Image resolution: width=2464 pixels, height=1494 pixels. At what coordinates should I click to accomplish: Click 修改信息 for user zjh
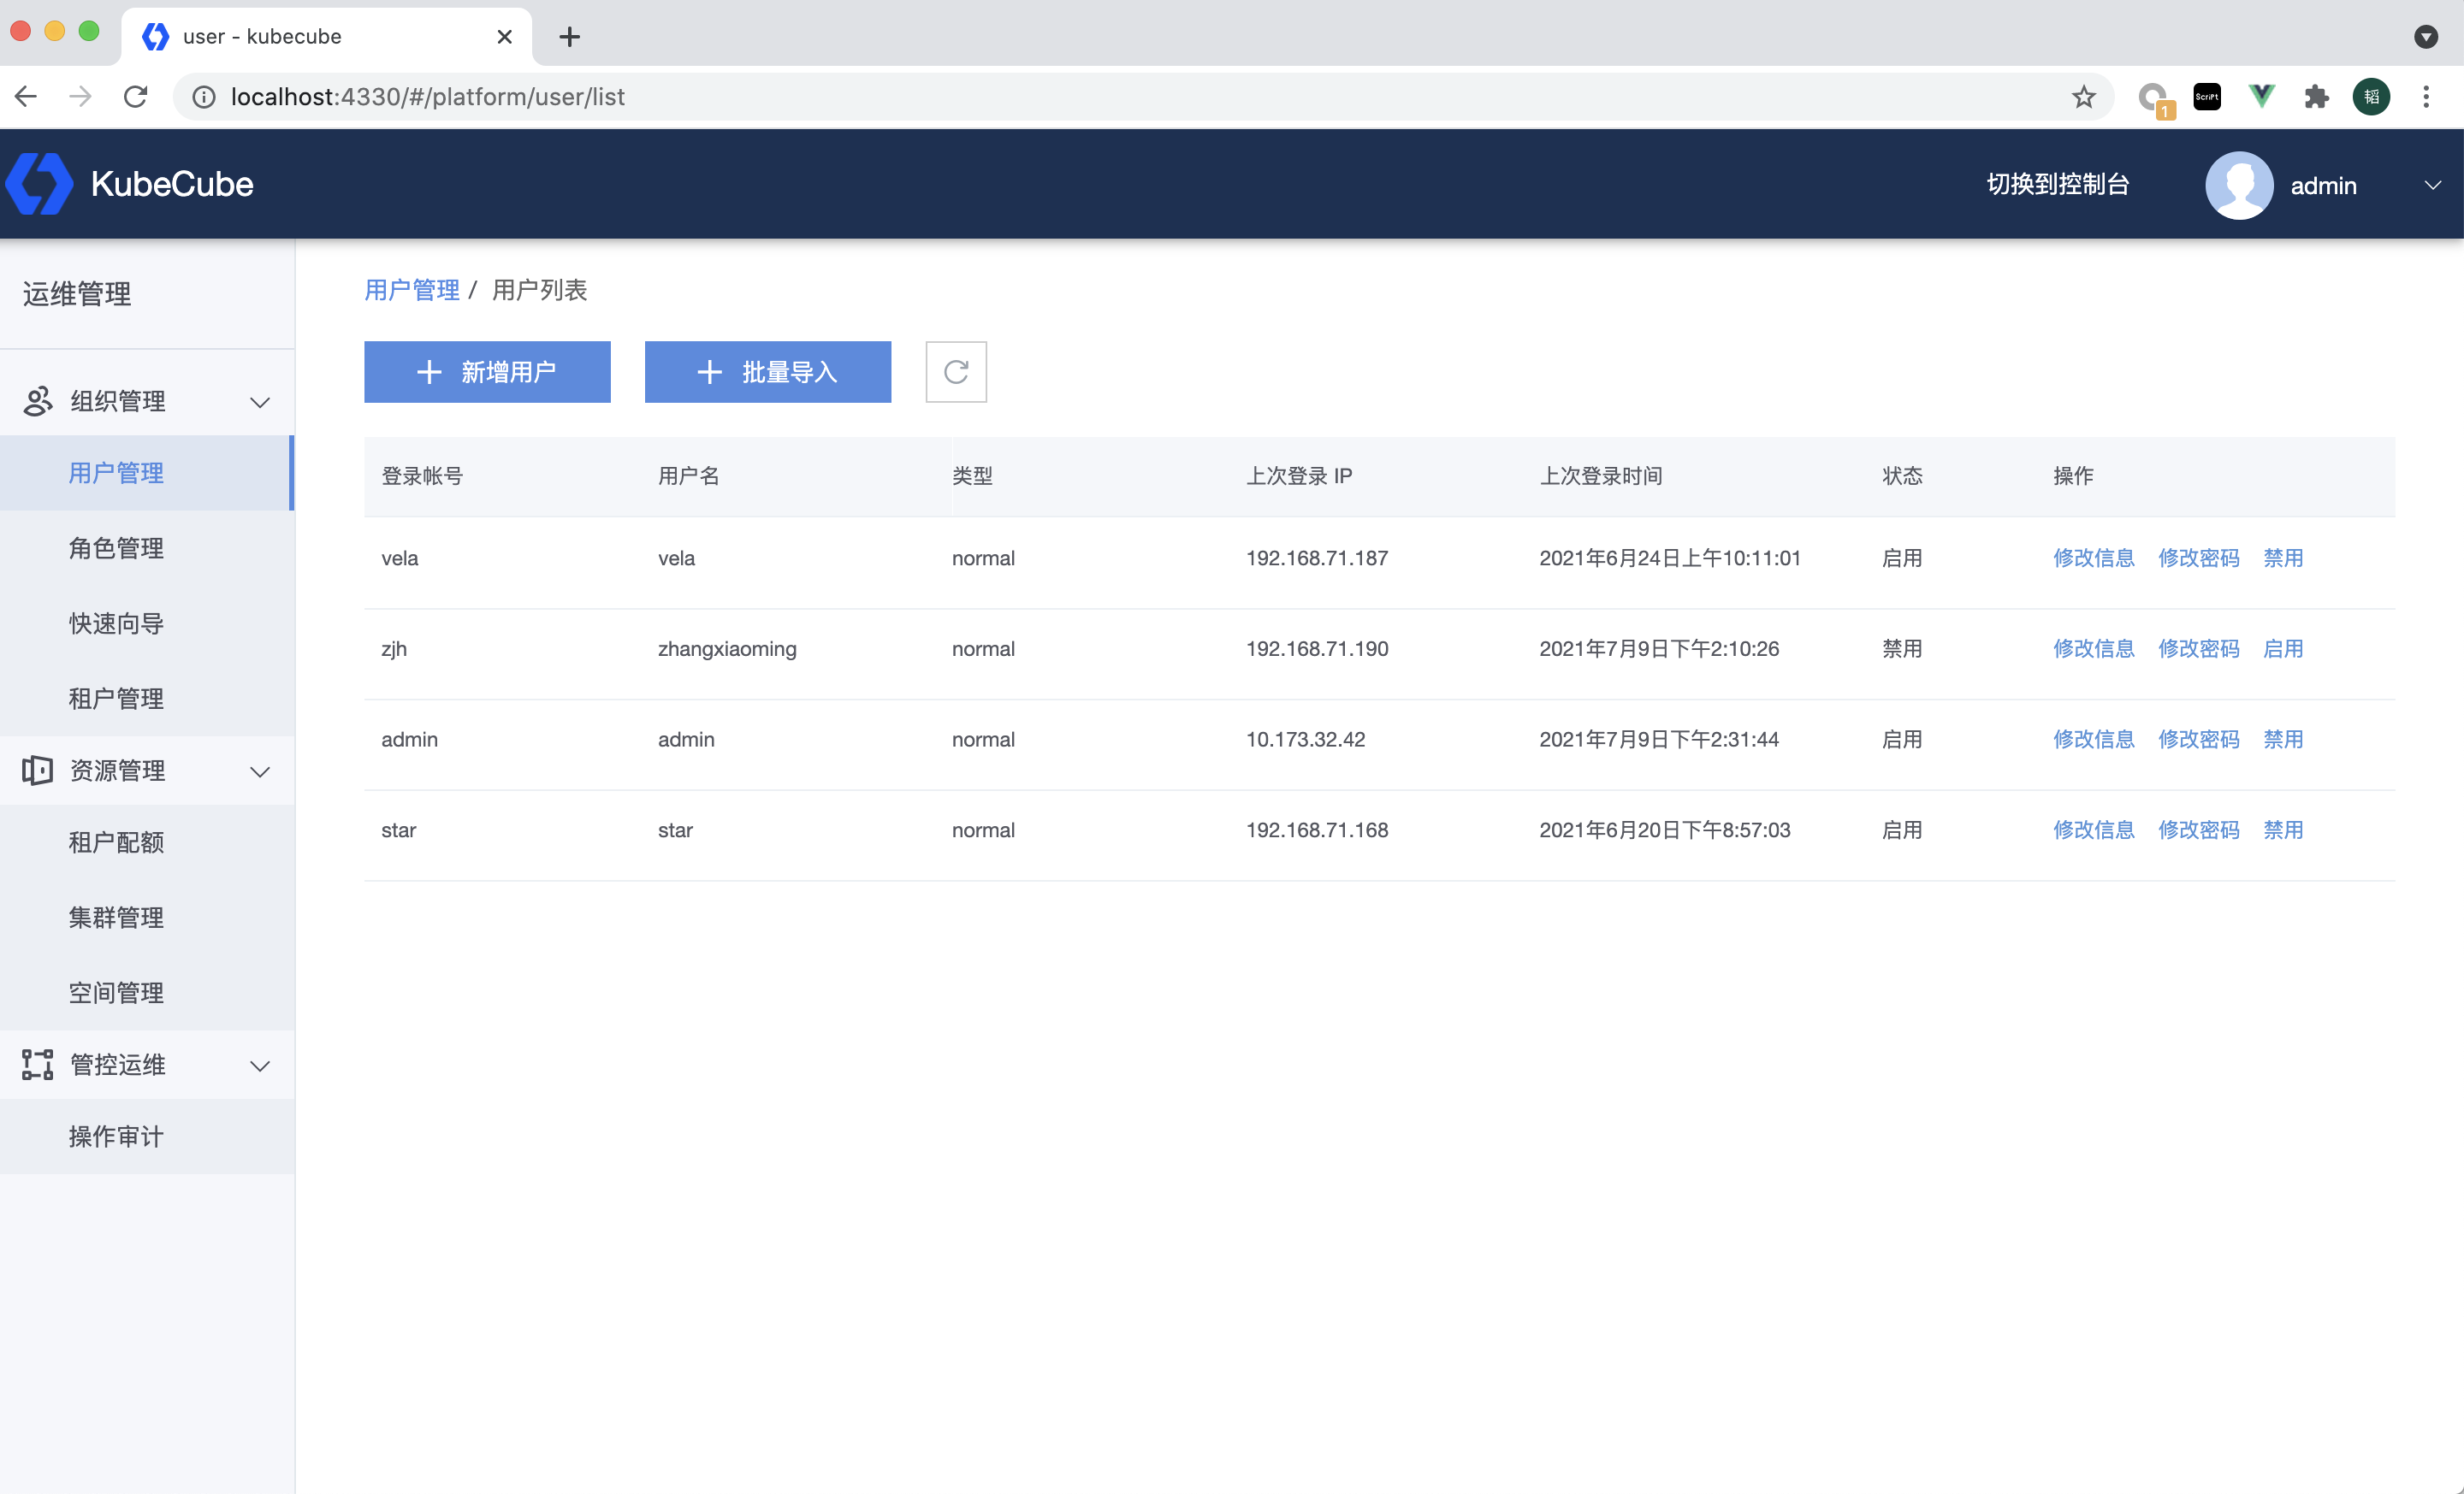pos(2094,648)
